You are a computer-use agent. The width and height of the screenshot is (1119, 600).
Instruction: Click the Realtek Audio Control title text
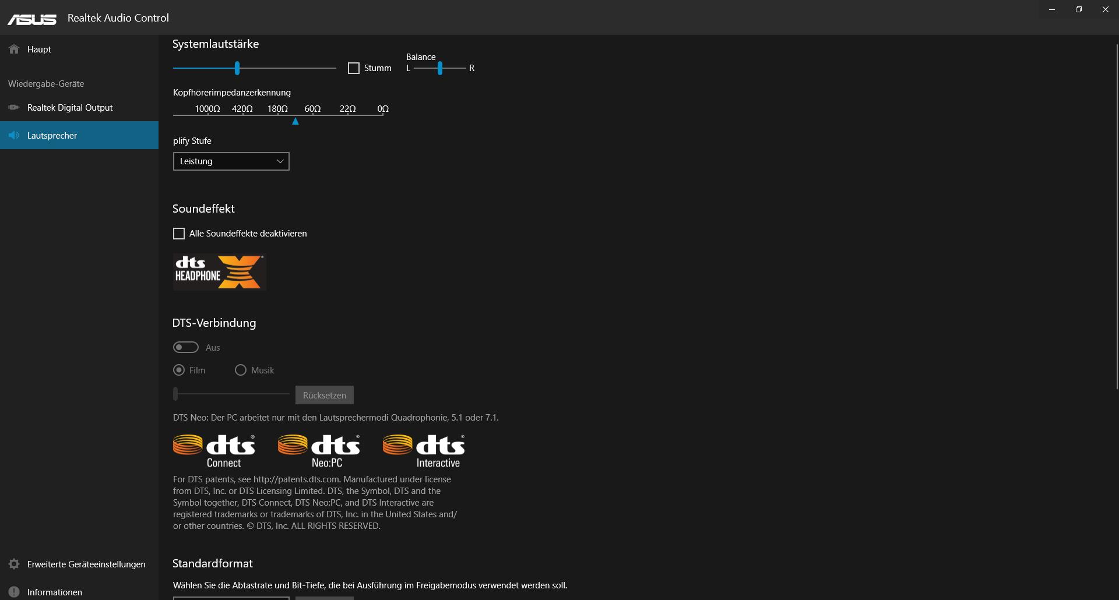point(118,18)
